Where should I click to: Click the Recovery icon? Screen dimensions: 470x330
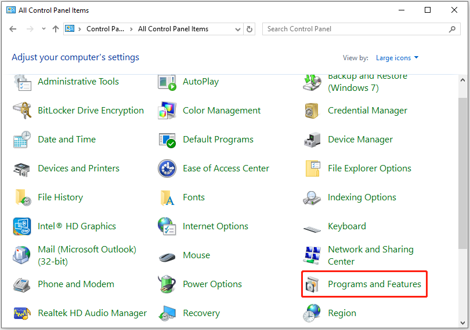pos(167,313)
